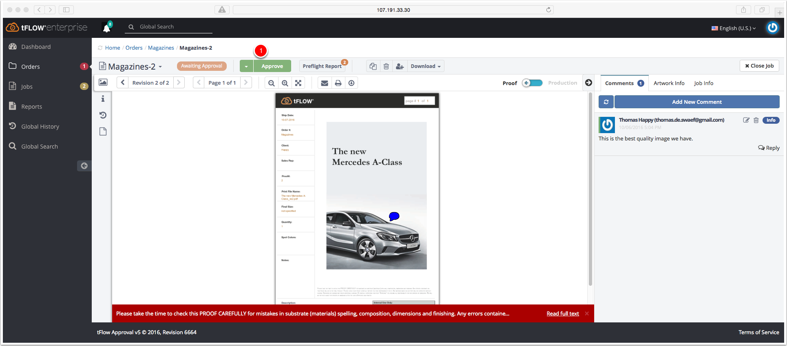
Task: Go to Home in the breadcrumb
Action: tap(113, 48)
